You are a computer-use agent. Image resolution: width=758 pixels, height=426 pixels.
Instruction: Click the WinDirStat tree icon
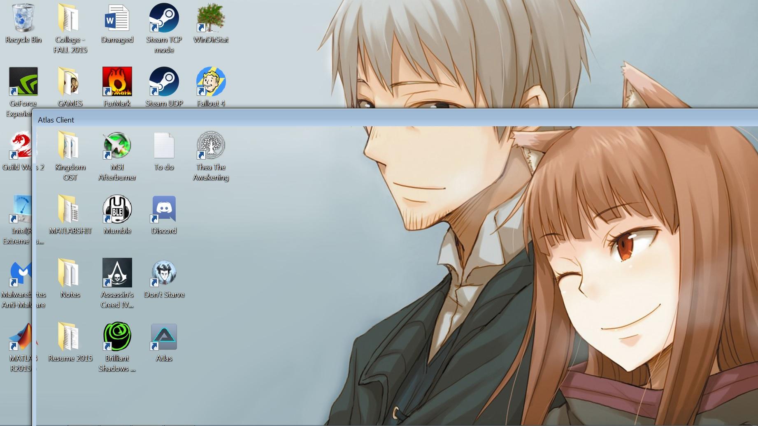click(x=211, y=19)
